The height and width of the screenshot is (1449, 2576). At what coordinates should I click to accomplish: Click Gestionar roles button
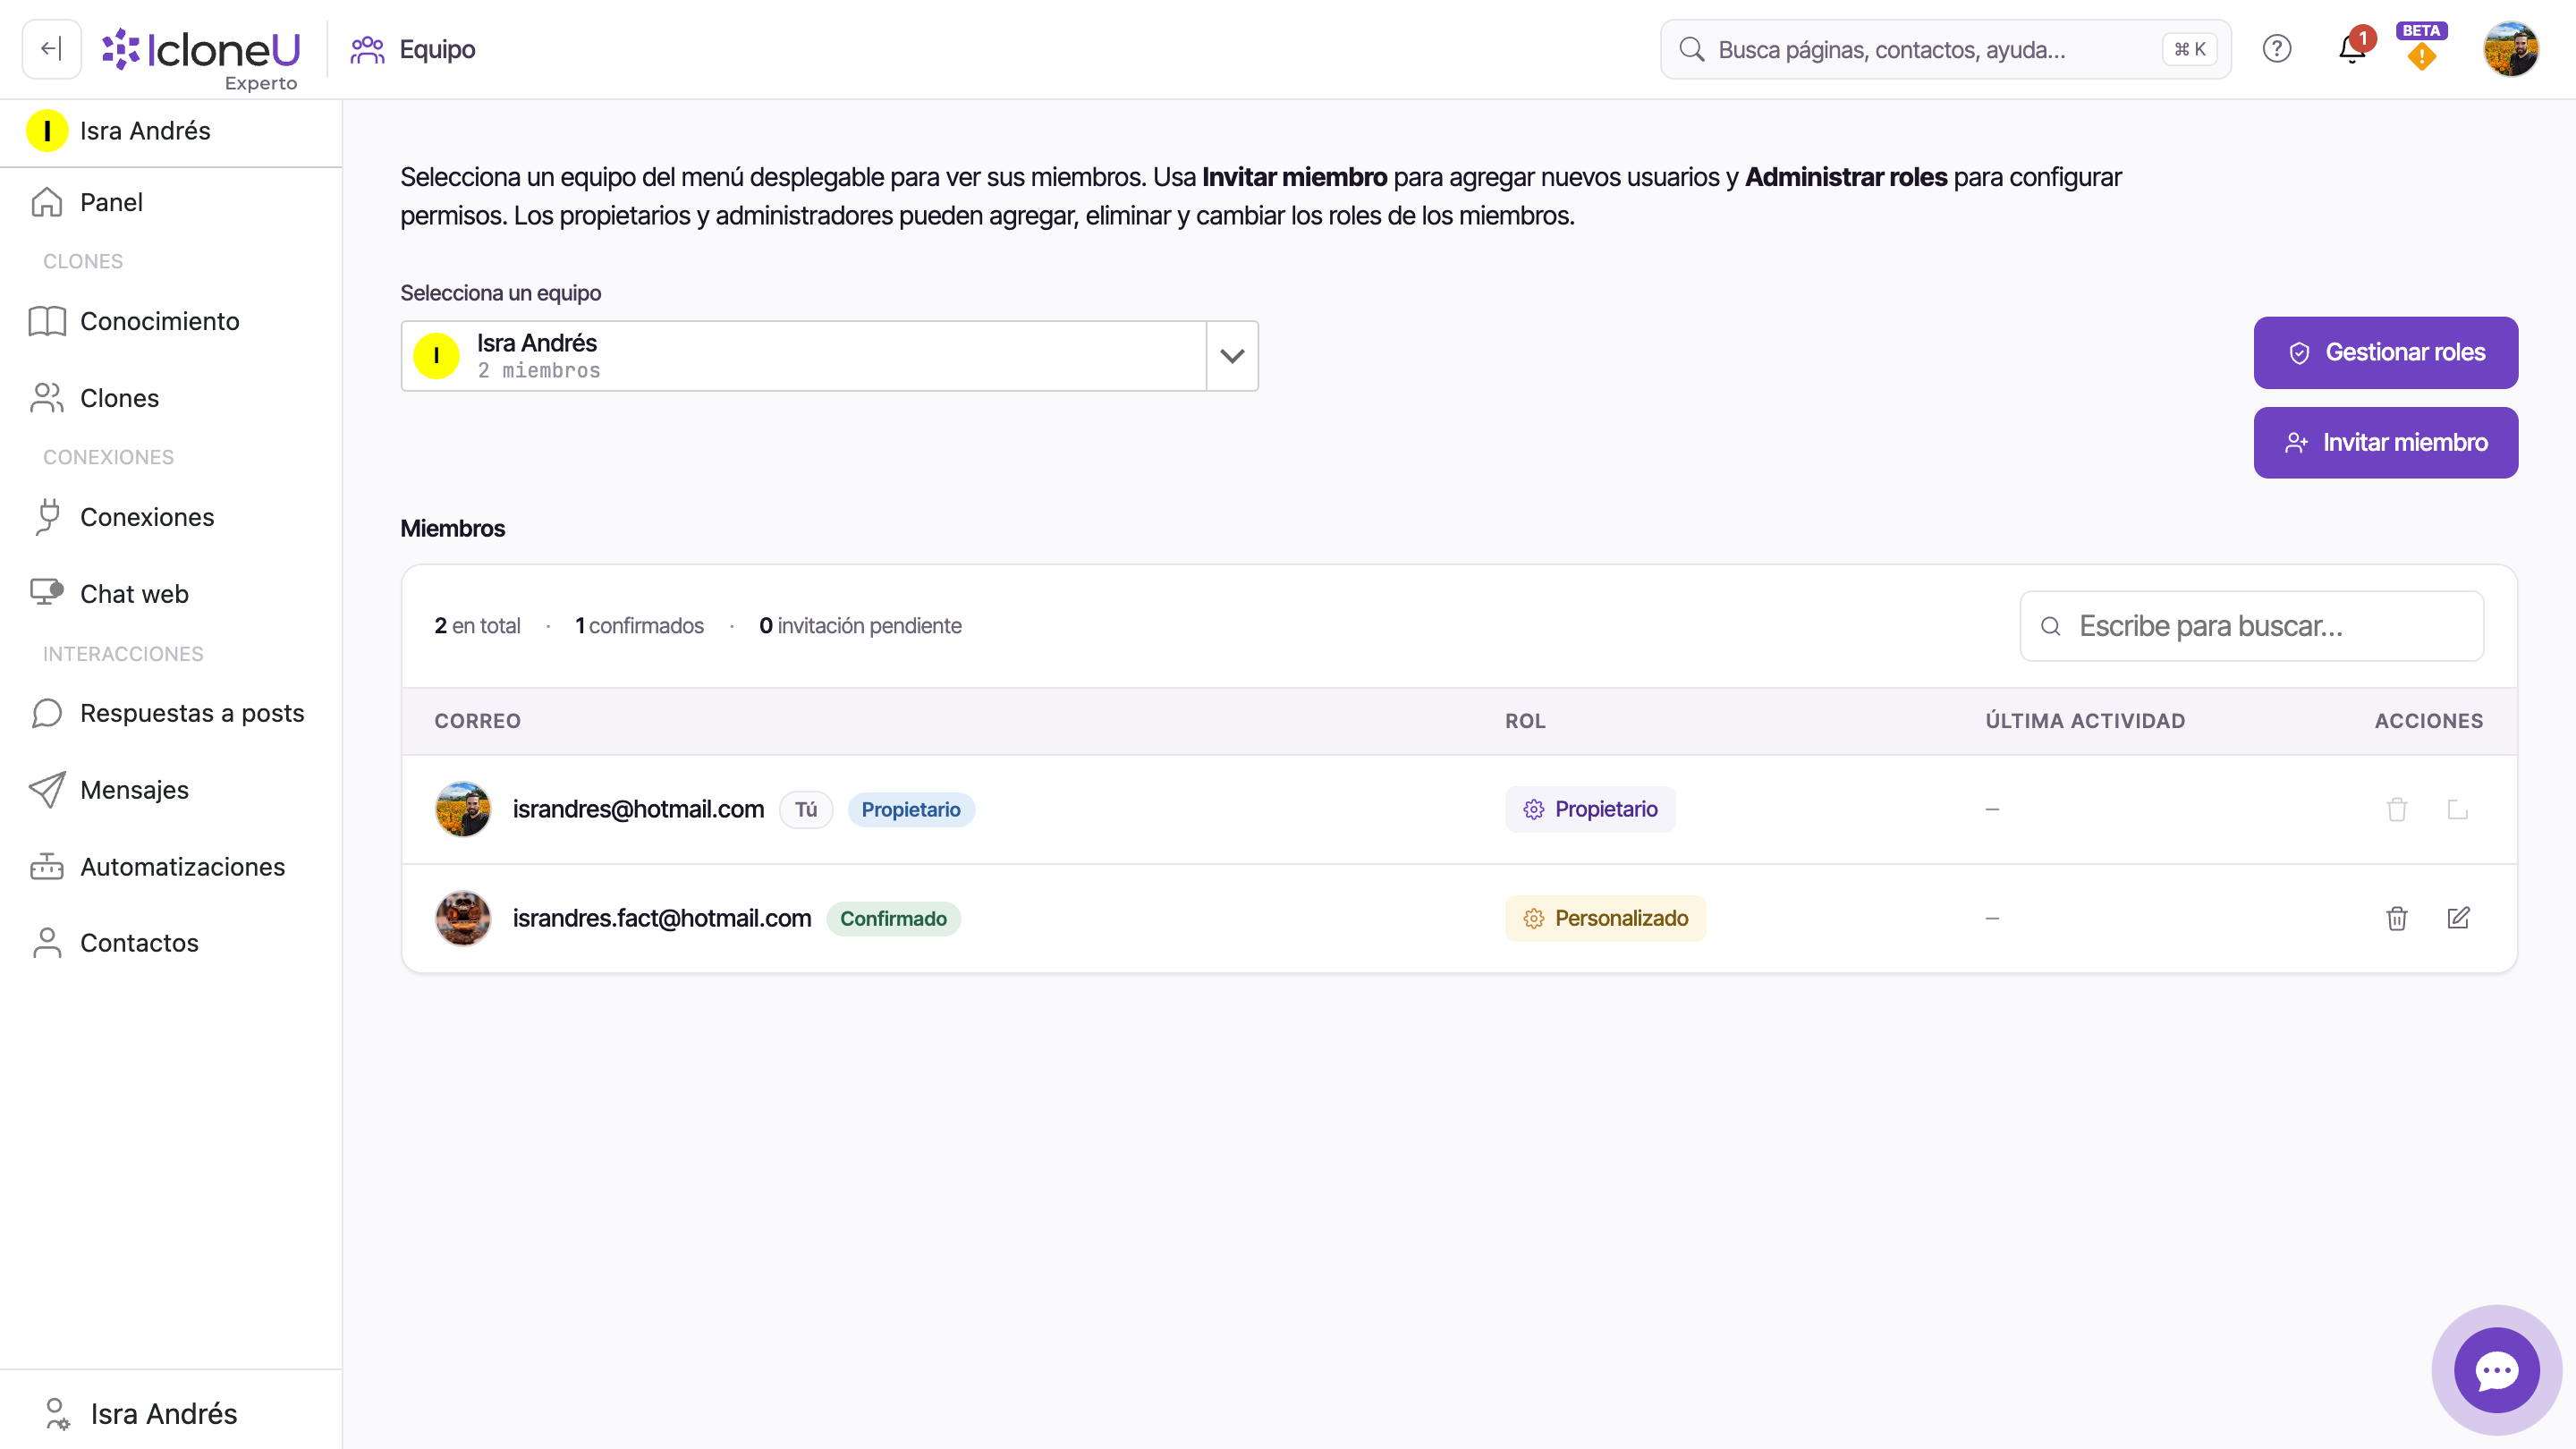point(2385,353)
